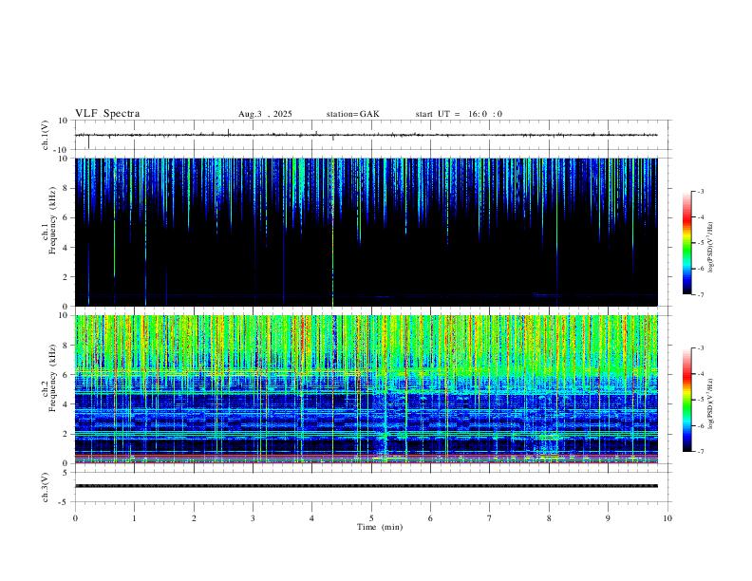The height and width of the screenshot is (581, 752).
Task: Click time axis tick label "1"
Action: pyautogui.click(x=134, y=518)
